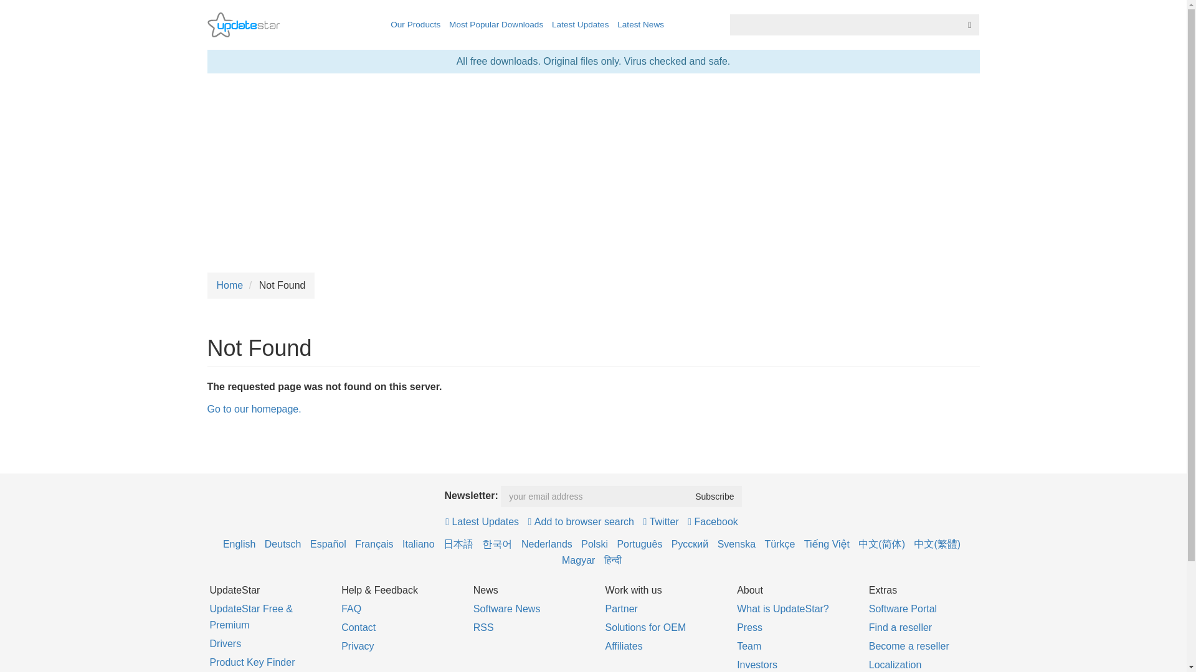
Task: Switch language to 한국어
Action: (497, 544)
